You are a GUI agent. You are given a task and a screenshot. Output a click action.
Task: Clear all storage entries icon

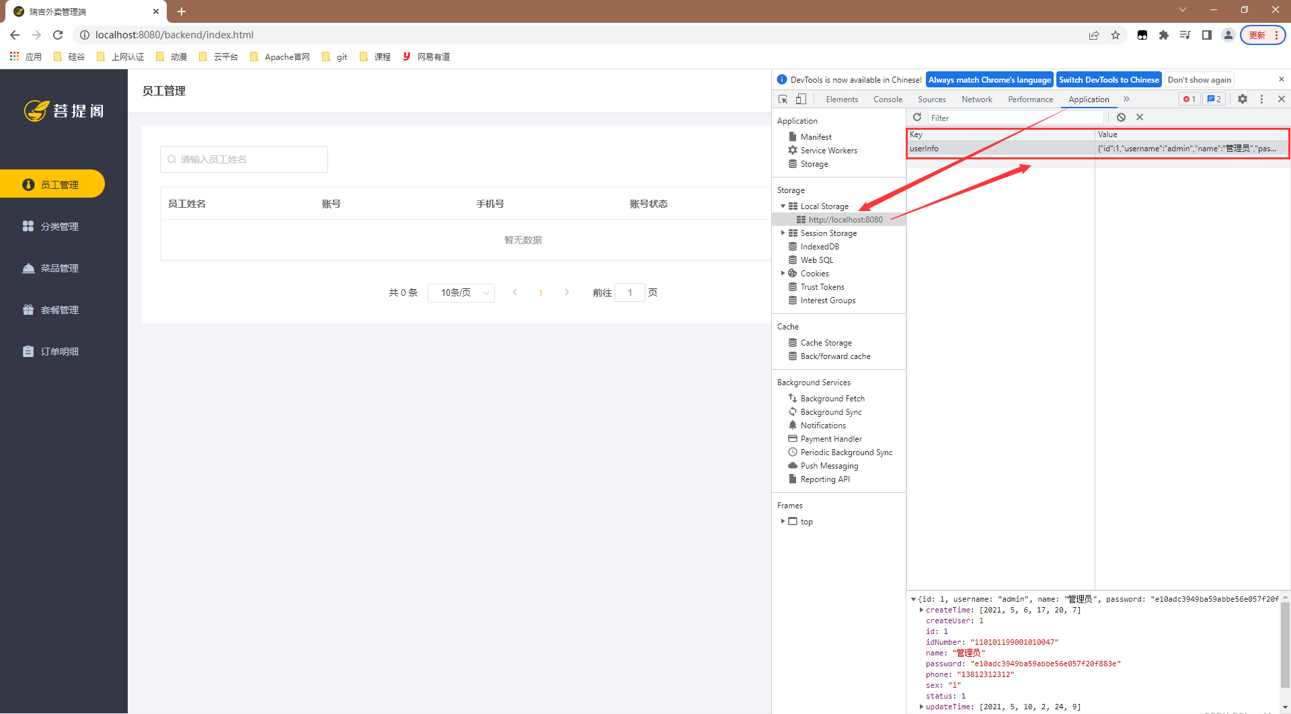tap(1121, 117)
